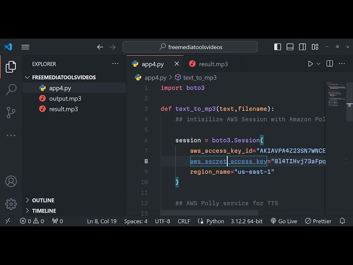The width and height of the screenshot is (353, 265).
Task: Open output.mp3 in the Explorer tree
Action: pyautogui.click(x=65, y=98)
